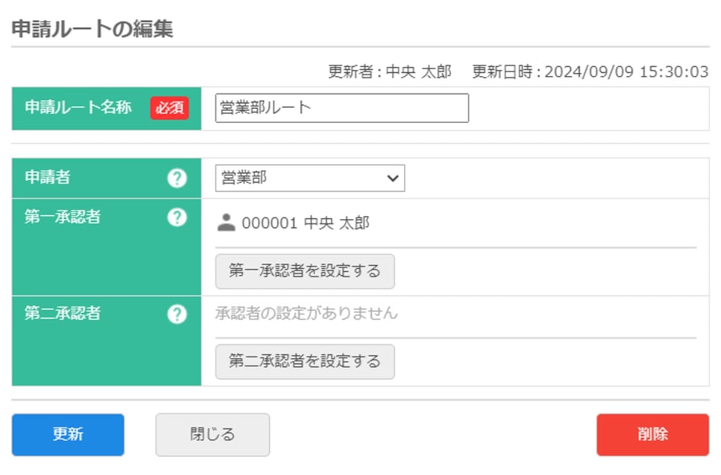Click the 第一承認者 row label
Image resolution: width=721 pixels, height=475 pixels.
point(62,217)
